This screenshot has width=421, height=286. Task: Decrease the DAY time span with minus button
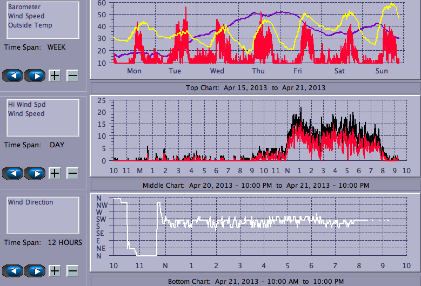(x=72, y=173)
